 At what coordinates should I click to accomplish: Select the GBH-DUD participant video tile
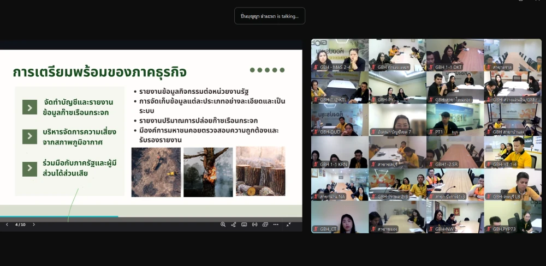(x=340, y=119)
